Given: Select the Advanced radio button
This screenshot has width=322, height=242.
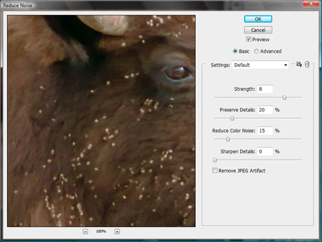Looking at the screenshot, I should (256, 51).
